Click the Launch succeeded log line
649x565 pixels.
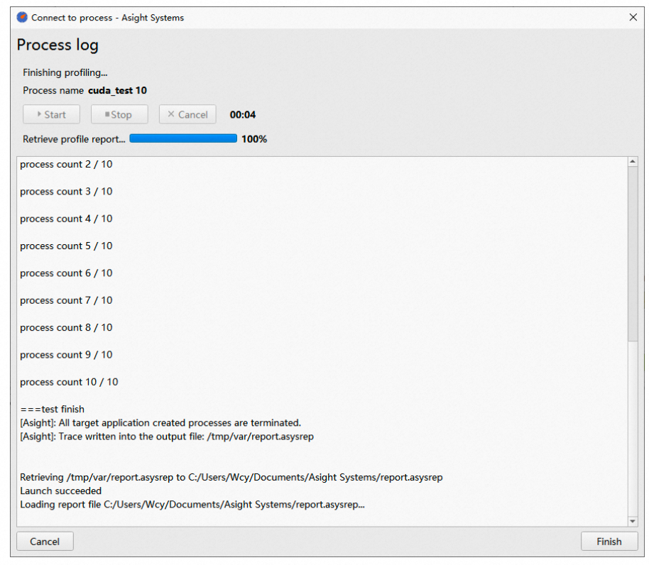point(61,491)
